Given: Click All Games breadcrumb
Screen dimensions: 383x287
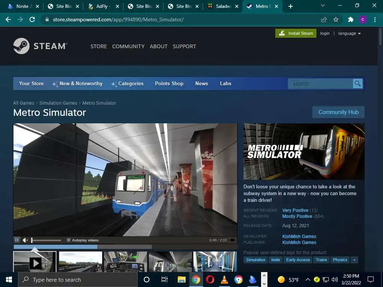Looking at the screenshot, I should pyautogui.click(x=24, y=103).
